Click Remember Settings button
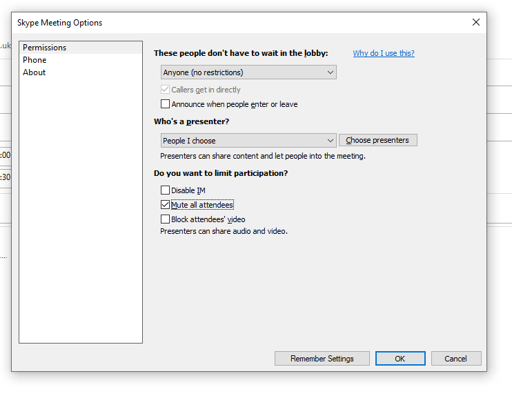 coord(322,359)
